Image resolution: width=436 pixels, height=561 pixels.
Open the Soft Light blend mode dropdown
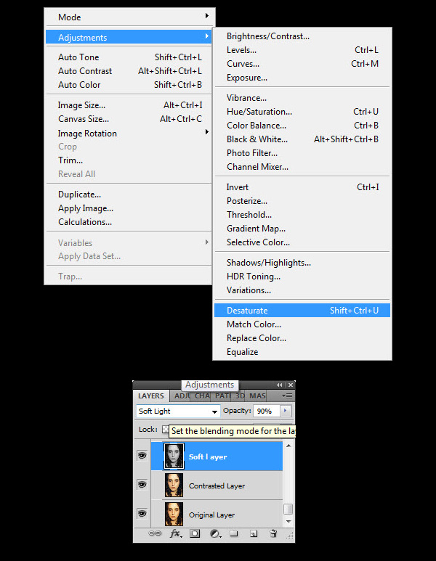(178, 411)
